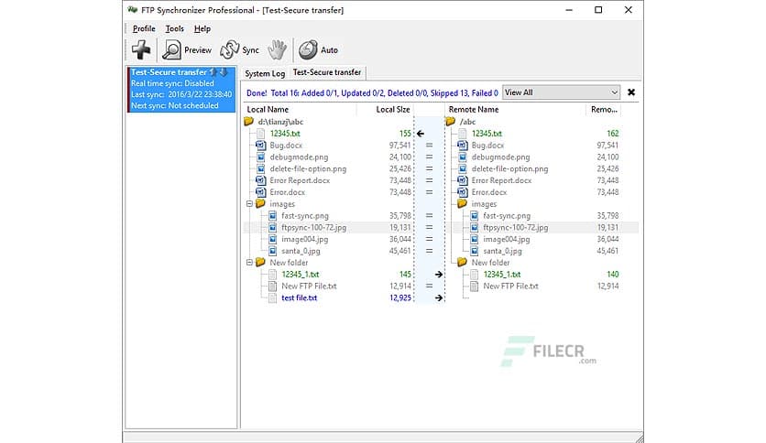Click the right arrow sync direction for 12345_1.txt

pos(439,275)
